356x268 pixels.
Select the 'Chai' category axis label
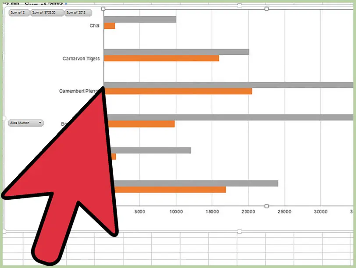(x=95, y=26)
